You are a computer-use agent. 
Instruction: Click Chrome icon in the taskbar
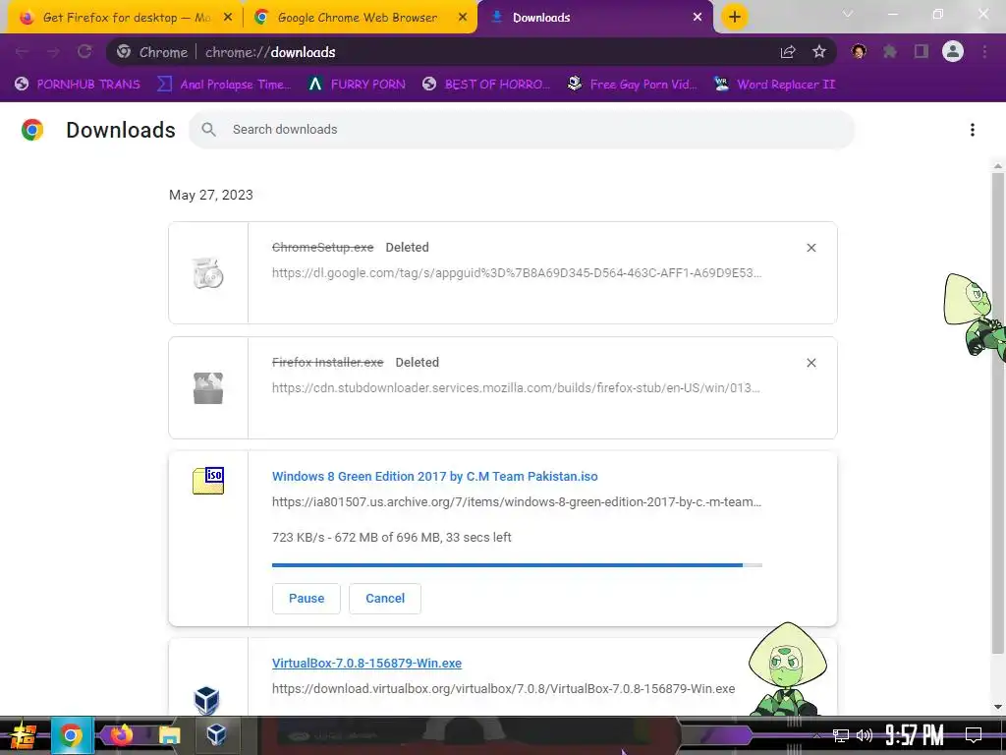pos(72,735)
